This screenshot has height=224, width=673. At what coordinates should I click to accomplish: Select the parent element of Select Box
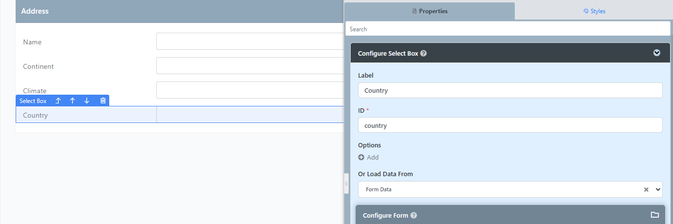(58, 101)
